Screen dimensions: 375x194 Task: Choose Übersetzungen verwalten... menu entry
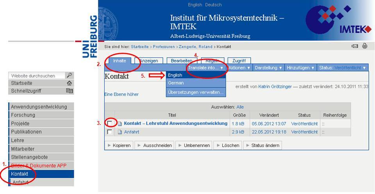tap(196, 92)
